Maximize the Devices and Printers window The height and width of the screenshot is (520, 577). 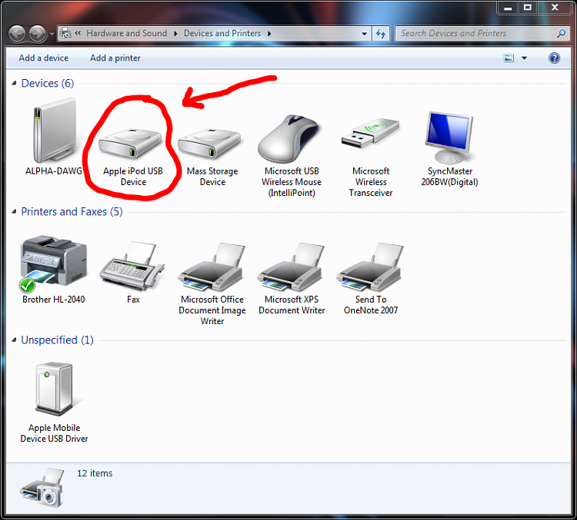(527, 8)
